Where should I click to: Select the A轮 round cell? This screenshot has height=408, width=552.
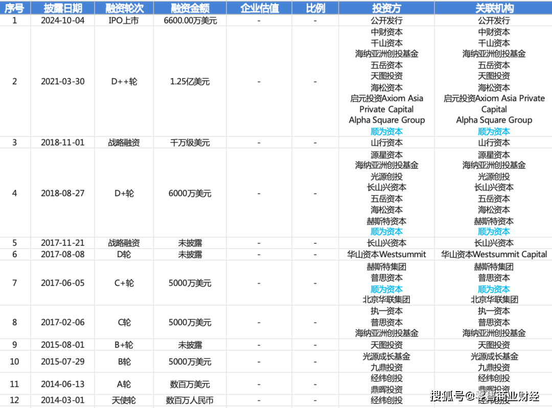point(124,384)
